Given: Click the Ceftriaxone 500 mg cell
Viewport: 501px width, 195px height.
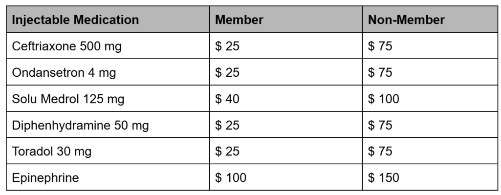Looking at the screenshot, I should 108,46.
